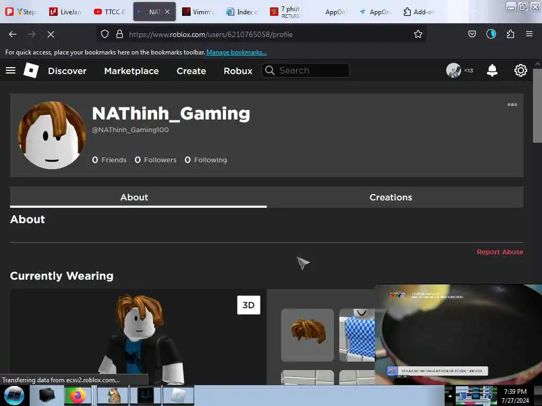
Task: Open Roblox settings gear
Action: point(520,70)
